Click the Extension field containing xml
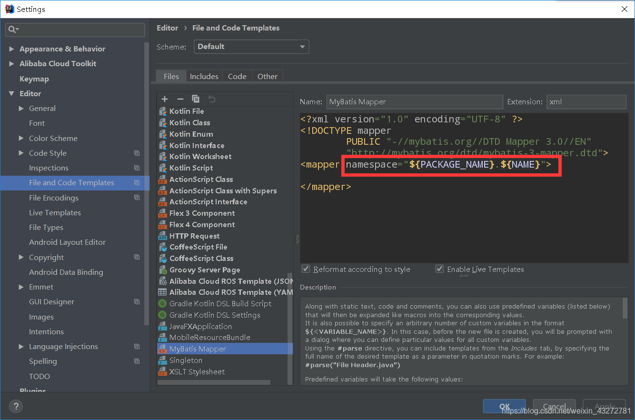Image resolution: width=635 pixels, height=420 pixels. (x=586, y=102)
